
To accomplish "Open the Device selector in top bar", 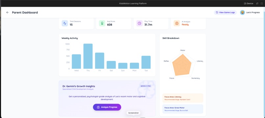I will (249, 3).
